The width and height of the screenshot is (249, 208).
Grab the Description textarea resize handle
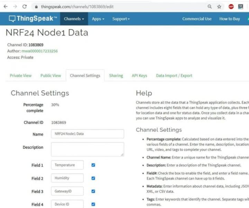[x=122, y=154]
